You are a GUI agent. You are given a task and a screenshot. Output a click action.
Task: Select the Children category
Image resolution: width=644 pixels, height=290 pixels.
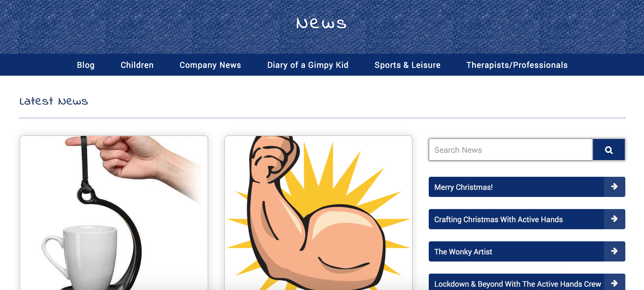pos(137,65)
